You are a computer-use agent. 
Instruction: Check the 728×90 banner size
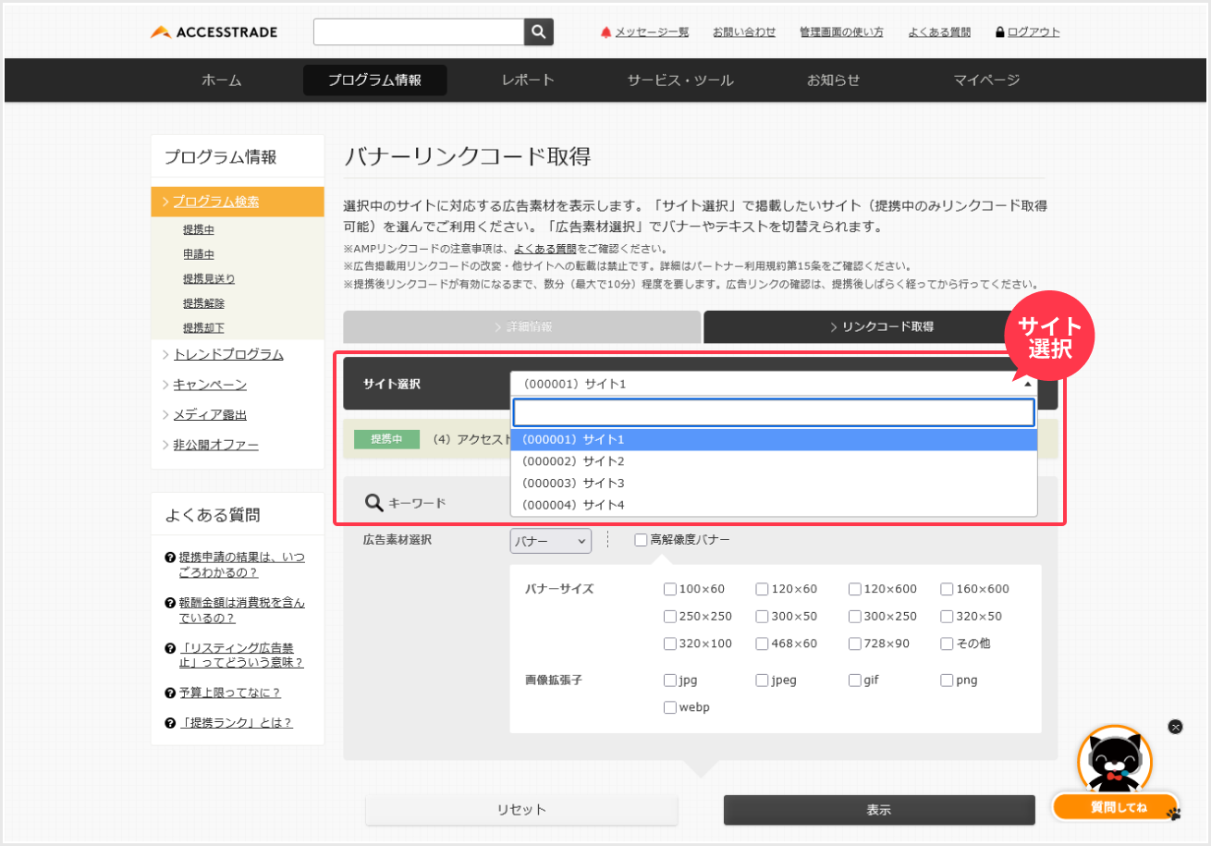pyautogui.click(x=855, y=644)
